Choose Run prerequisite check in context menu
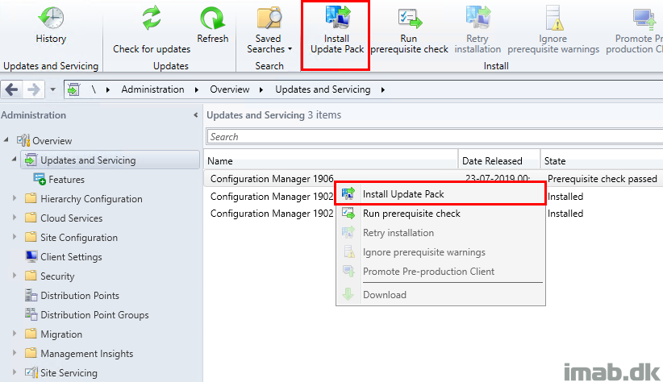 pyautogui.click(x=440, y=214)
